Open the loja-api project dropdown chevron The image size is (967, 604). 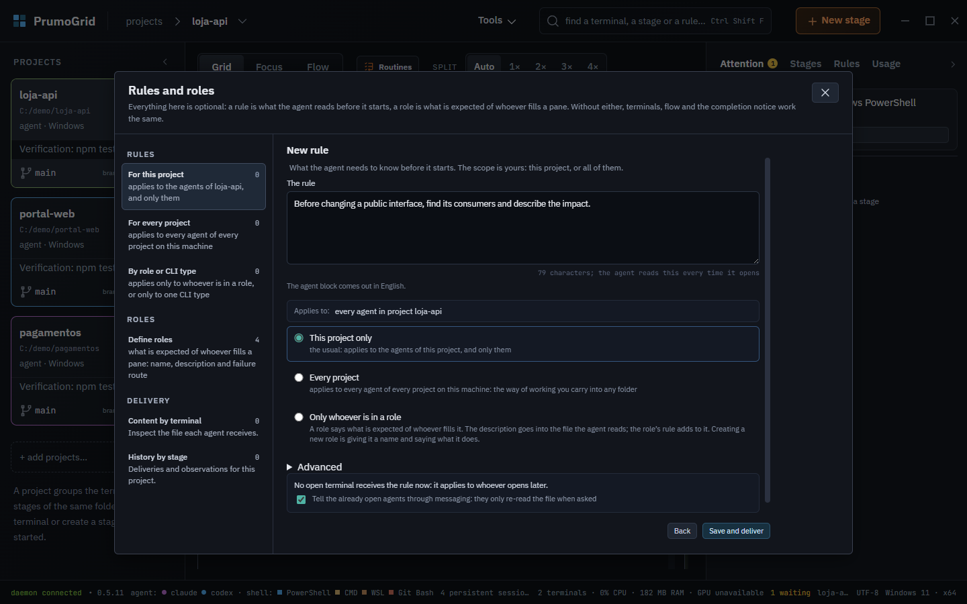[x=242, y=21]
